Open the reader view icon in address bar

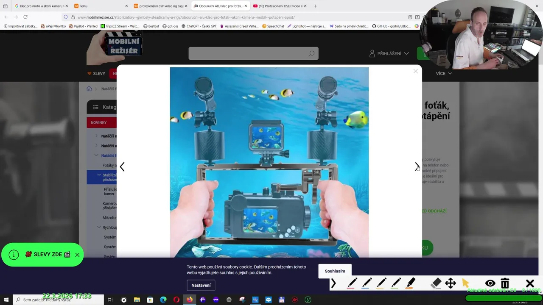point(410,17)
